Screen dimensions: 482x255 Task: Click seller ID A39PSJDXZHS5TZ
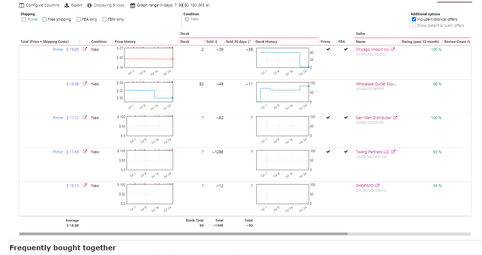pyautogui.click(x=371, y=54)
